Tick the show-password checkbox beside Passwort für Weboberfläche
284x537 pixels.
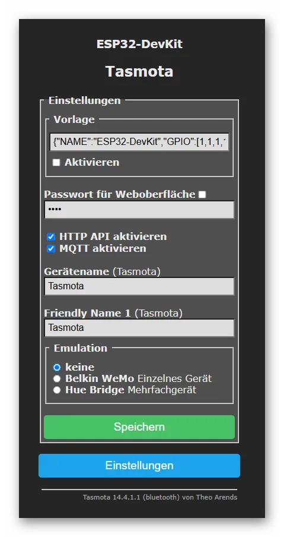pos(202,194)
